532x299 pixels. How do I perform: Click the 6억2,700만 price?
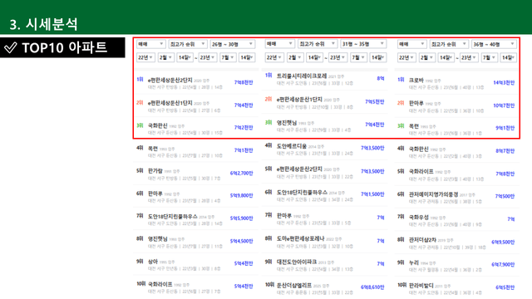pyautogui.click(x=242, y=173)
